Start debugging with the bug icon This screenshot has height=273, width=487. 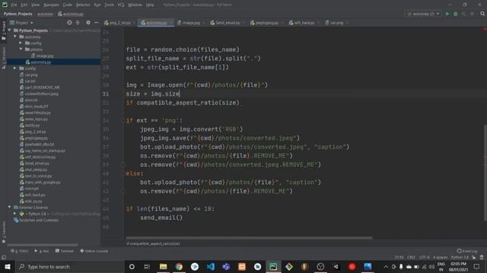pyautogui.click(x=456, y=14)
